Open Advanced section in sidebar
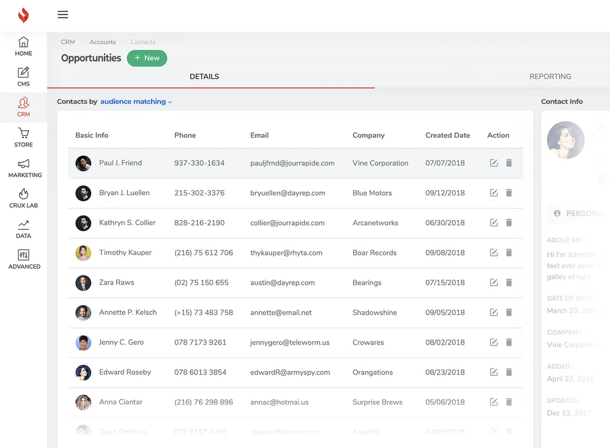The image size is (610, 448). [24, 260]
